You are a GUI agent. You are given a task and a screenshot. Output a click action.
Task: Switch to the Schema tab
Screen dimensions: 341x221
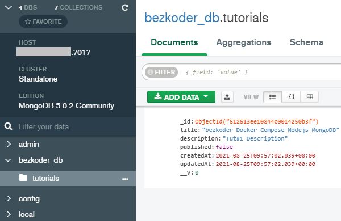(x=306, y=42)
